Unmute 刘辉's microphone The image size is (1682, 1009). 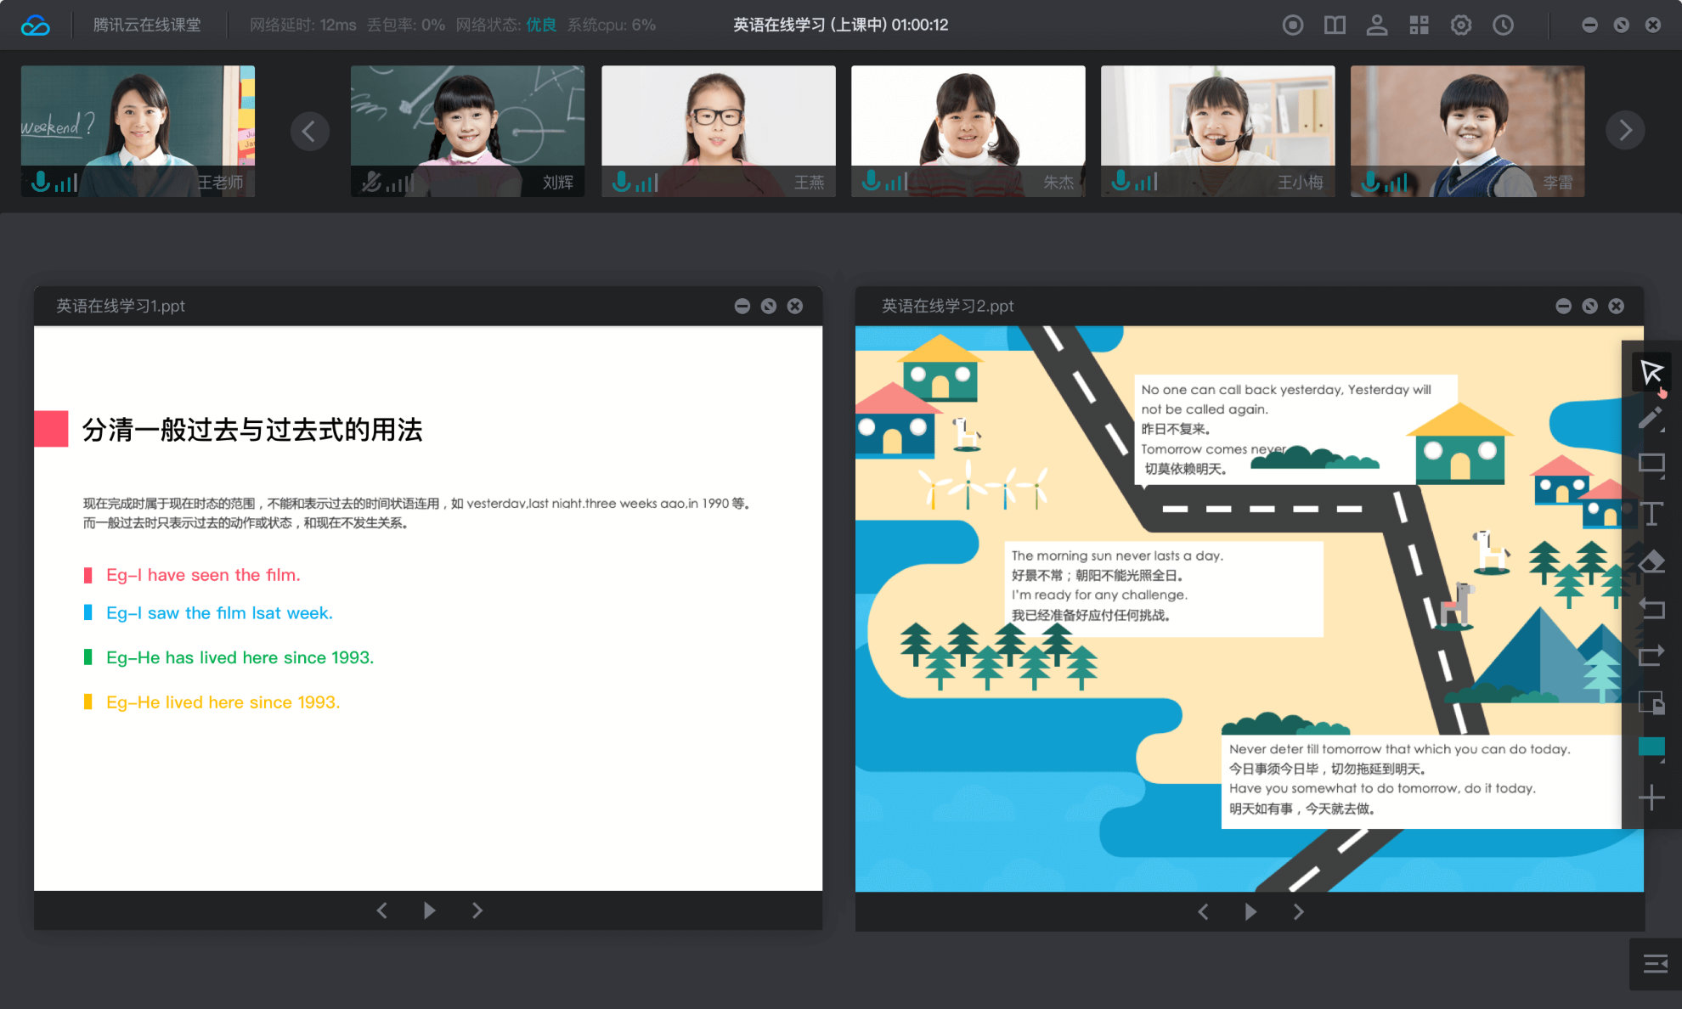(x=371, y=182)
